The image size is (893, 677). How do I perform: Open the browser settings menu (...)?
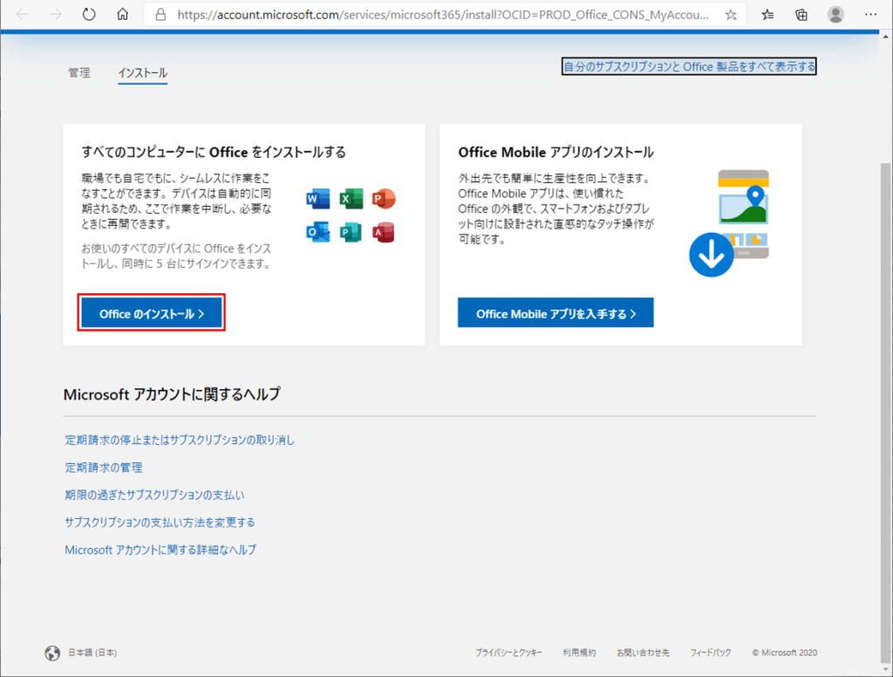point(870,14)
